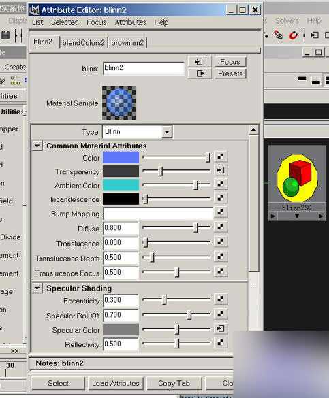Screen dimensions: 329x398
Task: Click the red magnet snap icon in Maya toolbar
Action: pyautogui.click(x=294, y=35)
